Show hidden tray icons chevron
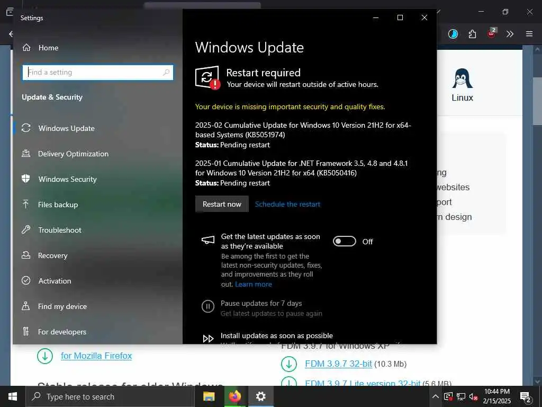Screen dimensions: 542x407 (x=435, y=396)
